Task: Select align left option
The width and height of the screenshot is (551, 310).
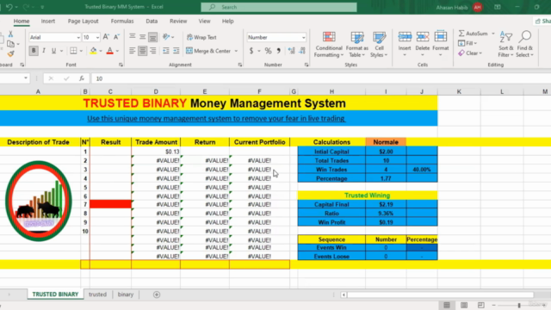Action: (x=132, y=51)
